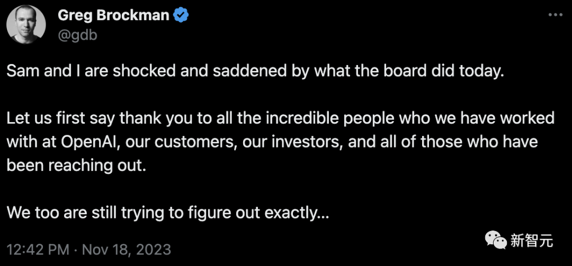The image size is (572, 266).
Task: Click the sentence starting with Sam and I
Action: [255, 71]
